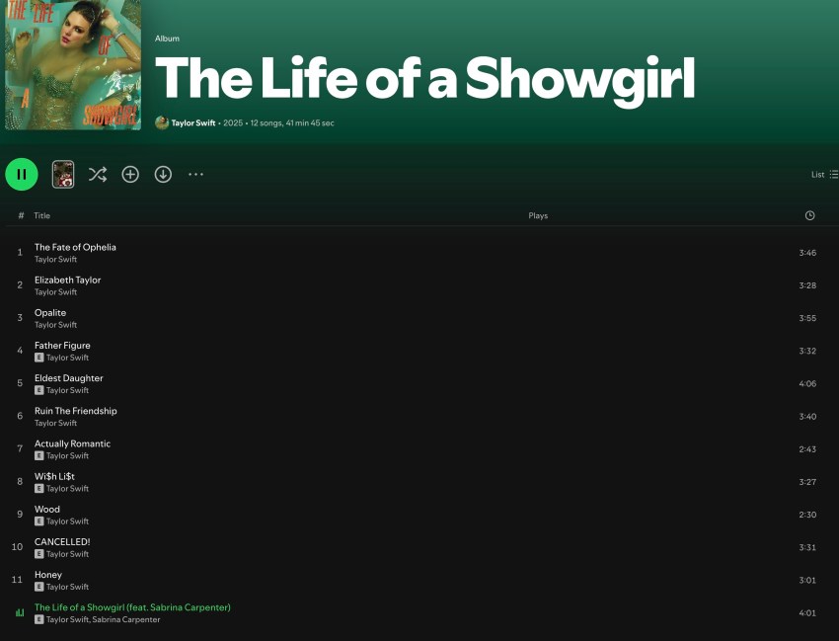The width and height of the screenshot is (839, 641).
Task: Click the clock duration column header icon
Action: click(x=809, y=215)
